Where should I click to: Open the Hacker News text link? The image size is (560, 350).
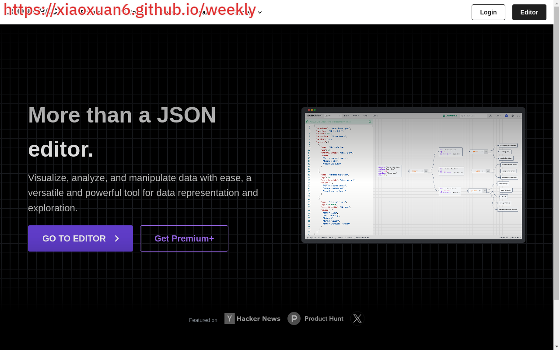[x=258, y=318]
